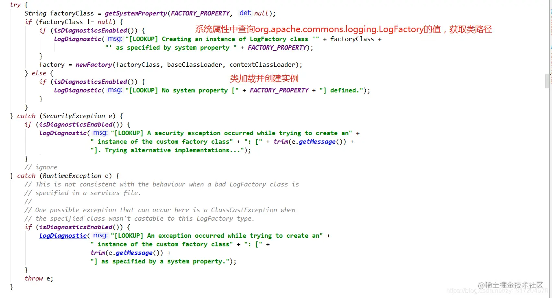Screen dimensions: 552x298
Task: Click trim call above 'as specified by a system property'
Action: point(98,253)
